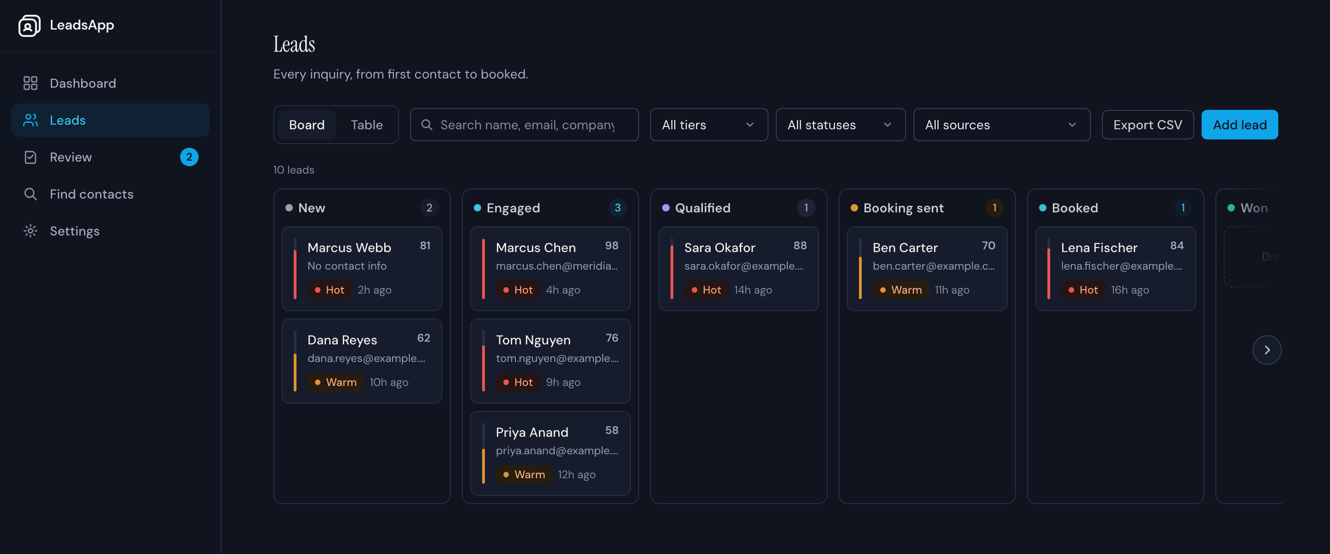Open Find contacts in the sidebar

pyautogui.click(x=110, y=194)
